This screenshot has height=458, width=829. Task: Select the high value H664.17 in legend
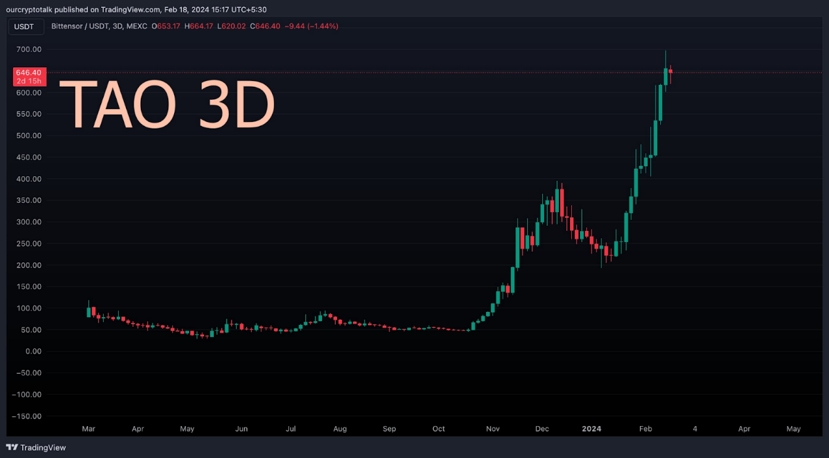[x=200, y=27]
